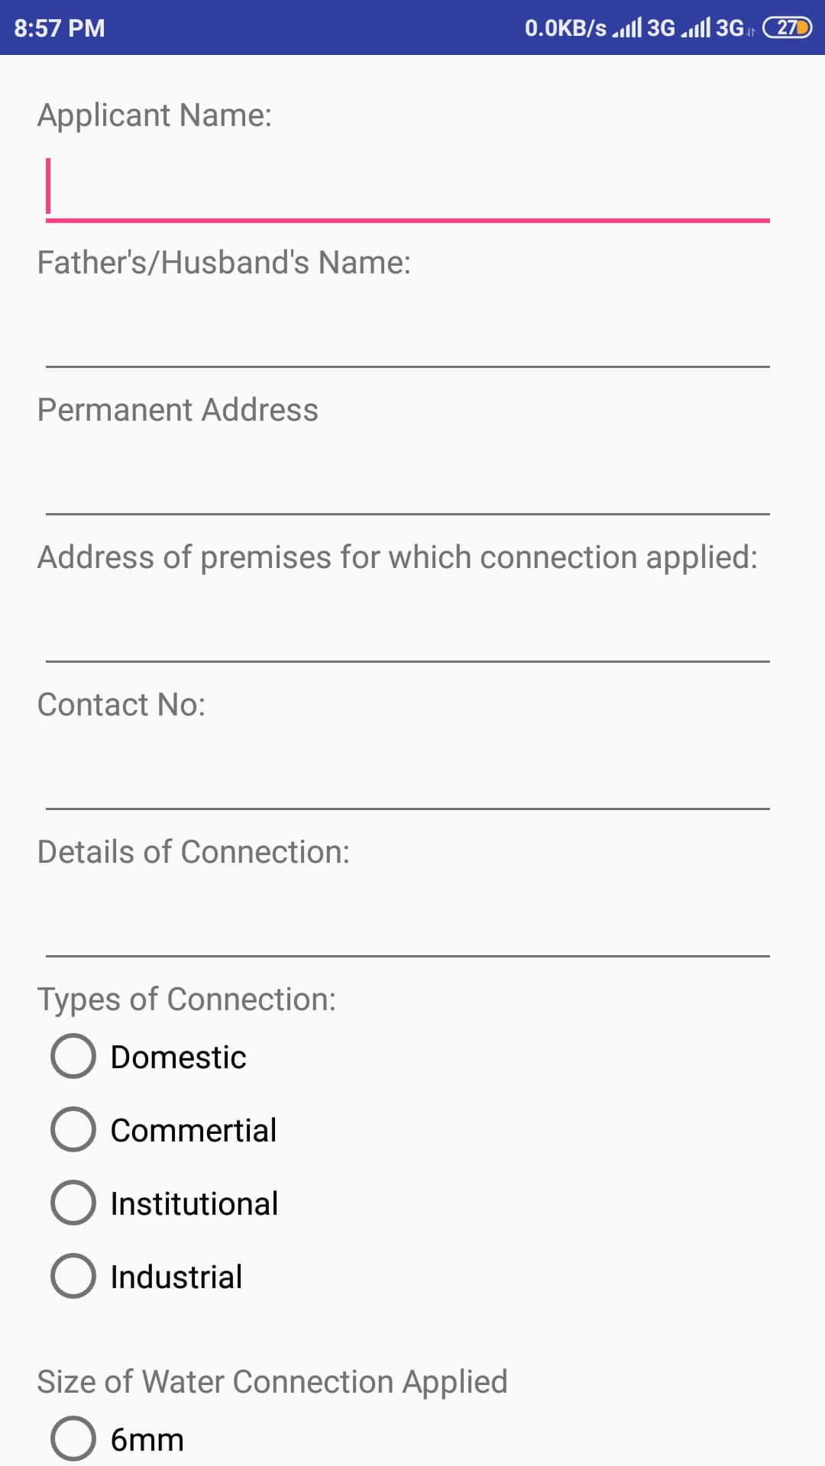
Task: Click the Details of Connection field
Action: pos(407,924)
